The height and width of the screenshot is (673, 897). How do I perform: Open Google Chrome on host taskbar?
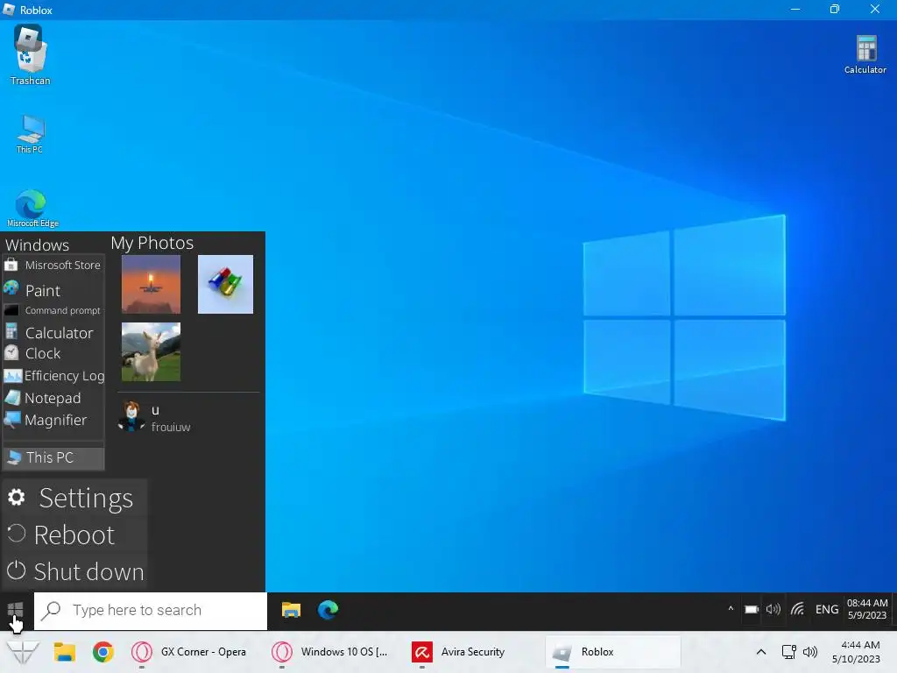[x=103, y=652]
